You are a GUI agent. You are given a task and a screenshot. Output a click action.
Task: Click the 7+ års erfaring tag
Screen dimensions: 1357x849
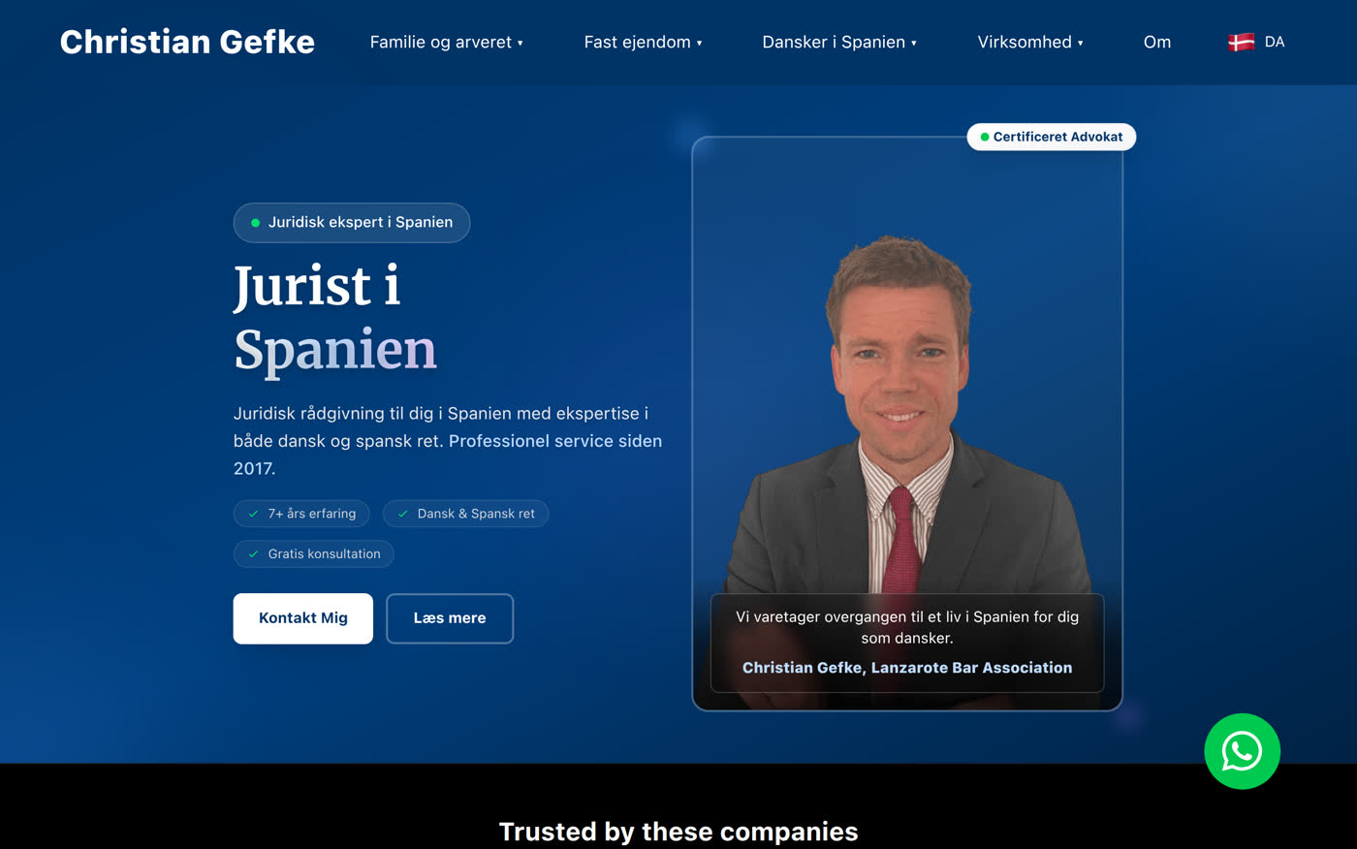301,514
